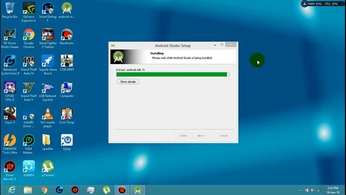This screenshot has height=195, width=346.
Task: Open Chrome from the taskbar
Action: pyautogui.click(x=44, y=190)
